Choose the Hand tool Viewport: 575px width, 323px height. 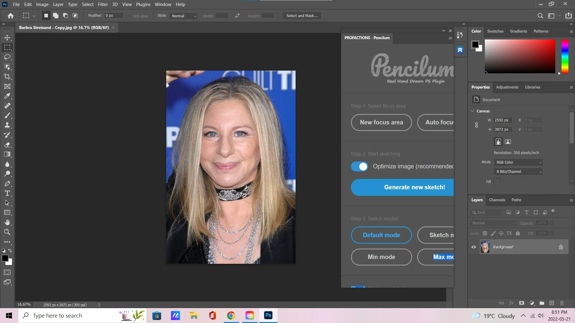pos(7,222)
